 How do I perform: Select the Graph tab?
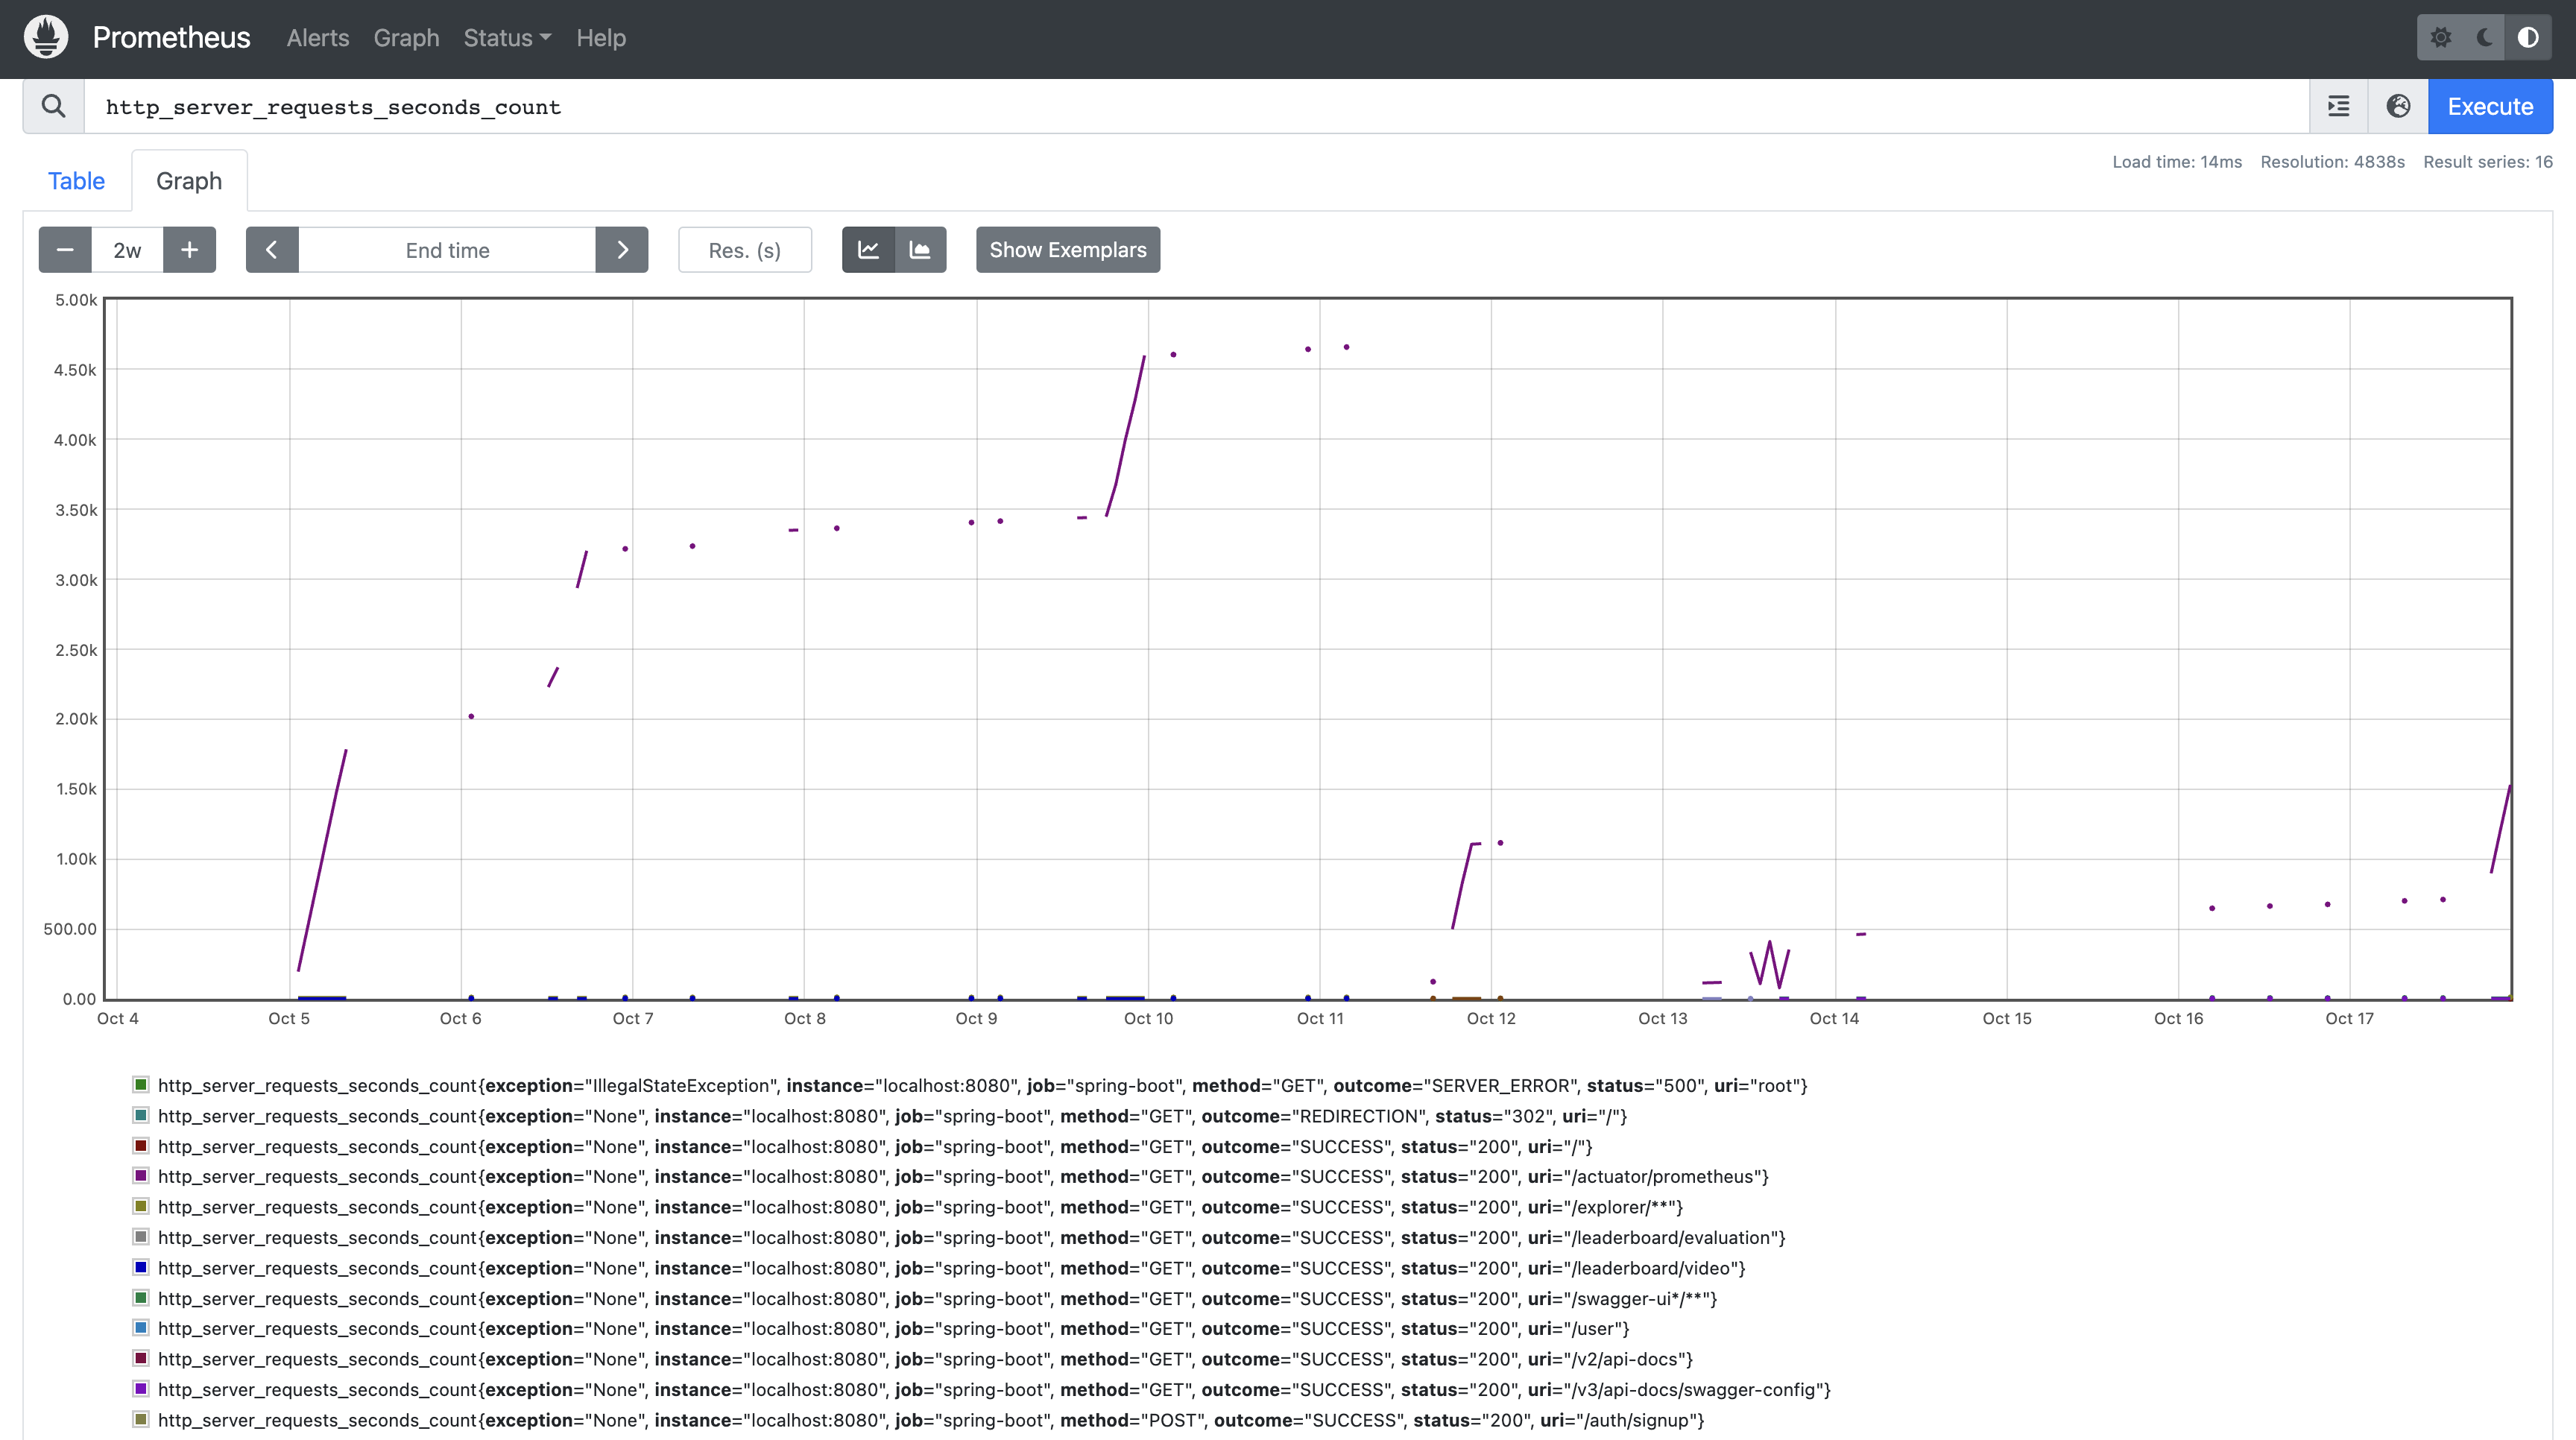click(x=189, y=181)
